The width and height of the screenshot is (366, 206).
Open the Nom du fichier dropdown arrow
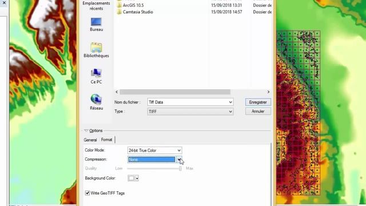230,102
